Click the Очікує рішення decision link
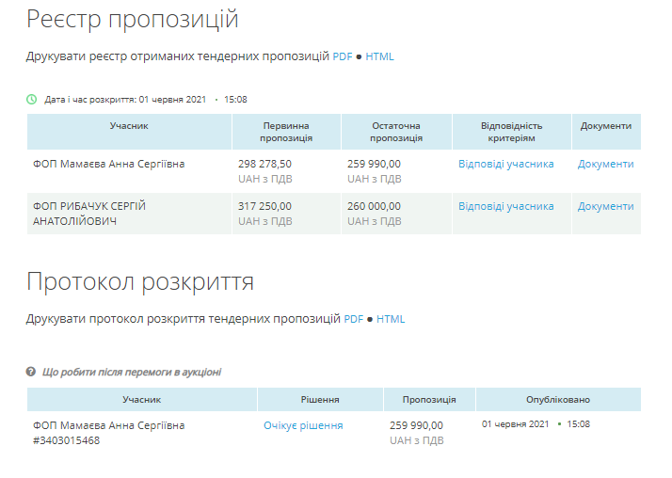The width and height of the screenshot is (672, 478). tap(303, 425)
